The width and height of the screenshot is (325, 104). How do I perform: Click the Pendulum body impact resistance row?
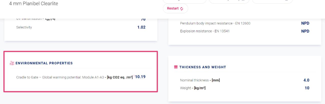(x=245, y=23)
